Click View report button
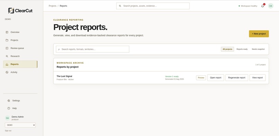 point(258,78)
